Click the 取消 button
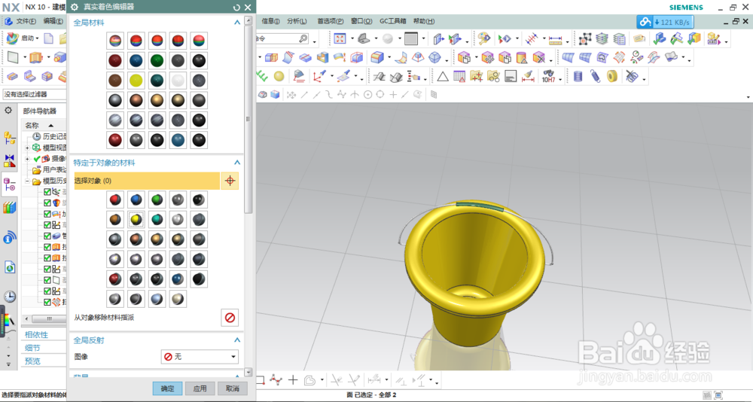This screenshot has width=753, height=402. (233, 388)
